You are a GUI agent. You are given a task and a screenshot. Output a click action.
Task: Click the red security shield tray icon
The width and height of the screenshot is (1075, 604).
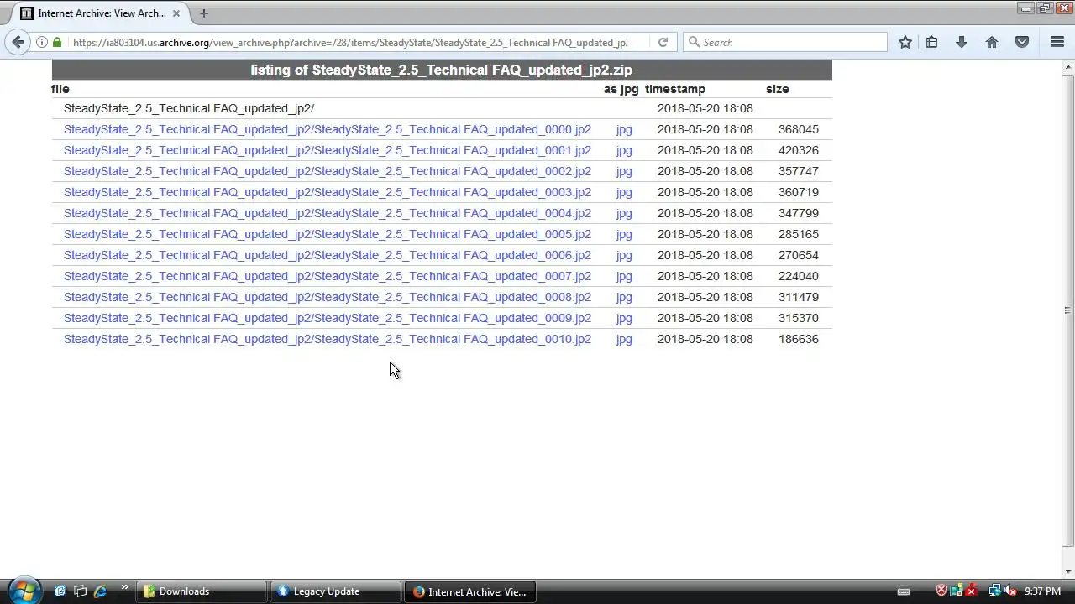pos(941,591)
